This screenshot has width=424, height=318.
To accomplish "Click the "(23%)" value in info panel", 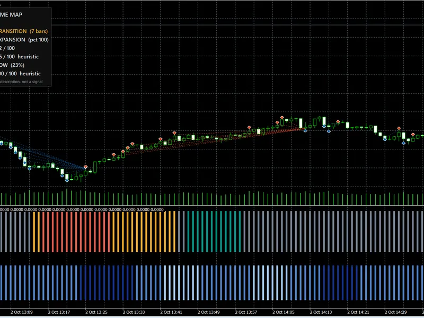I will click(x=17, y=65).
